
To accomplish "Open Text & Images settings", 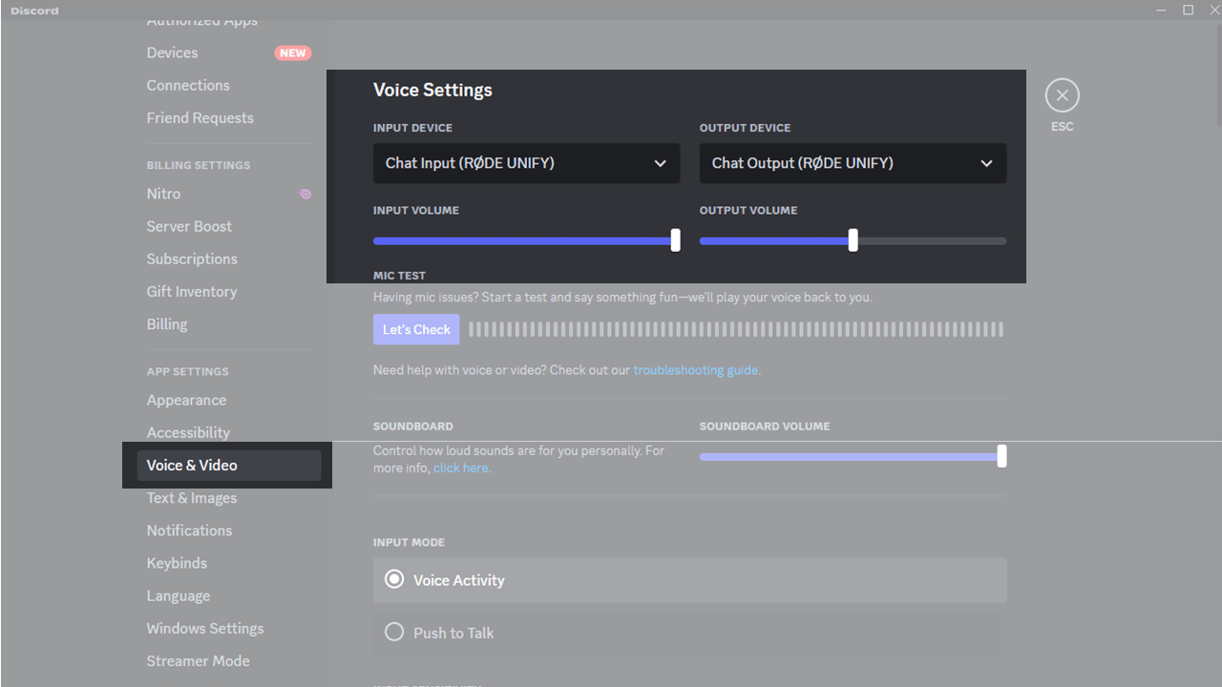I will tap(191, 497).
